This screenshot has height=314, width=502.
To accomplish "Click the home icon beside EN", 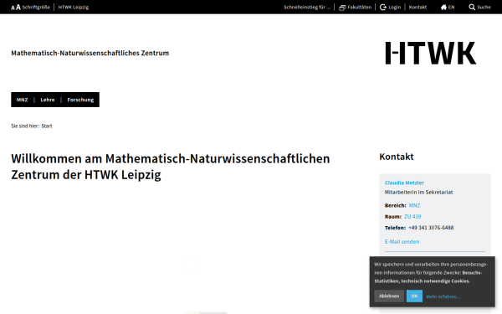I will coord(443,7).
